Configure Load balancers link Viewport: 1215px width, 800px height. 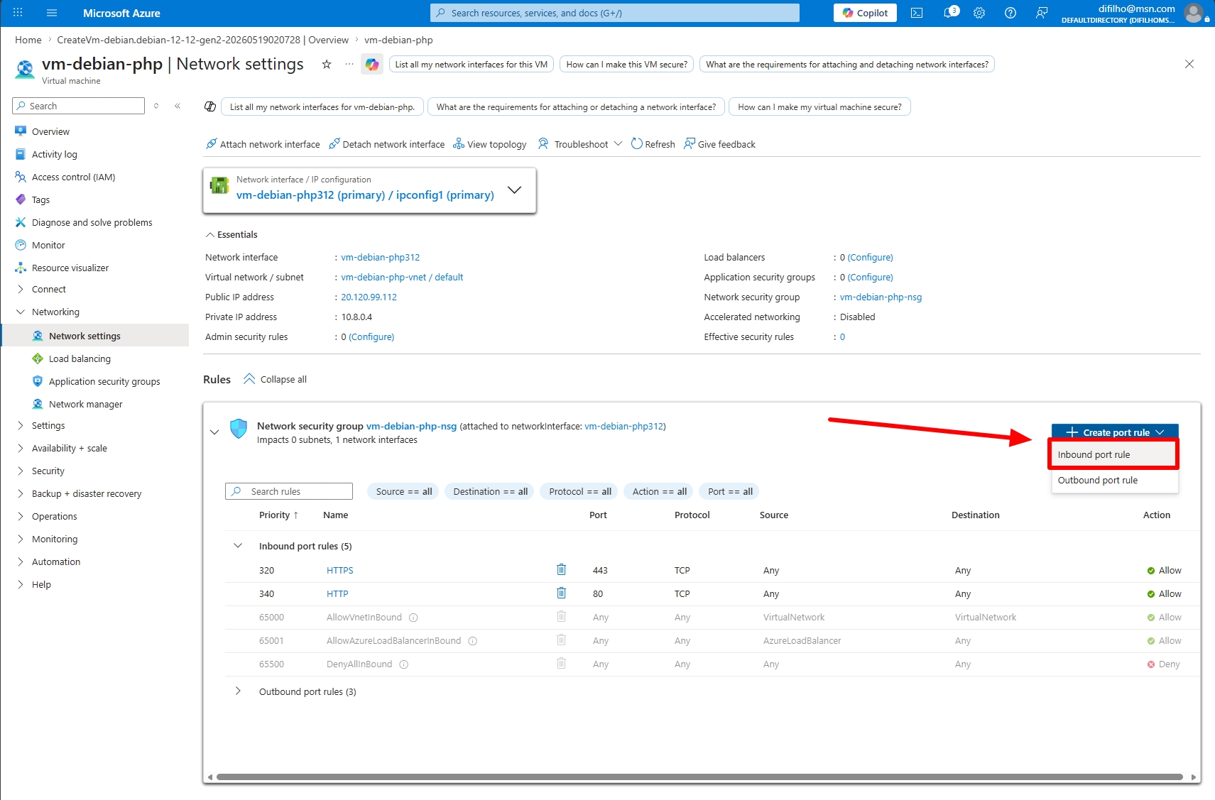pos(870,257)
